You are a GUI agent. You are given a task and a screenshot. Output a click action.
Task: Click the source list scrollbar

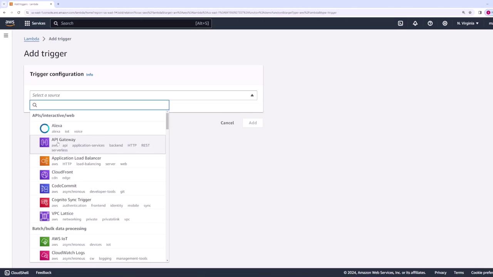click(167, 121)
